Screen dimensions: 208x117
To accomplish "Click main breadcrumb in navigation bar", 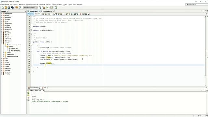I will (x=45, y=88).
